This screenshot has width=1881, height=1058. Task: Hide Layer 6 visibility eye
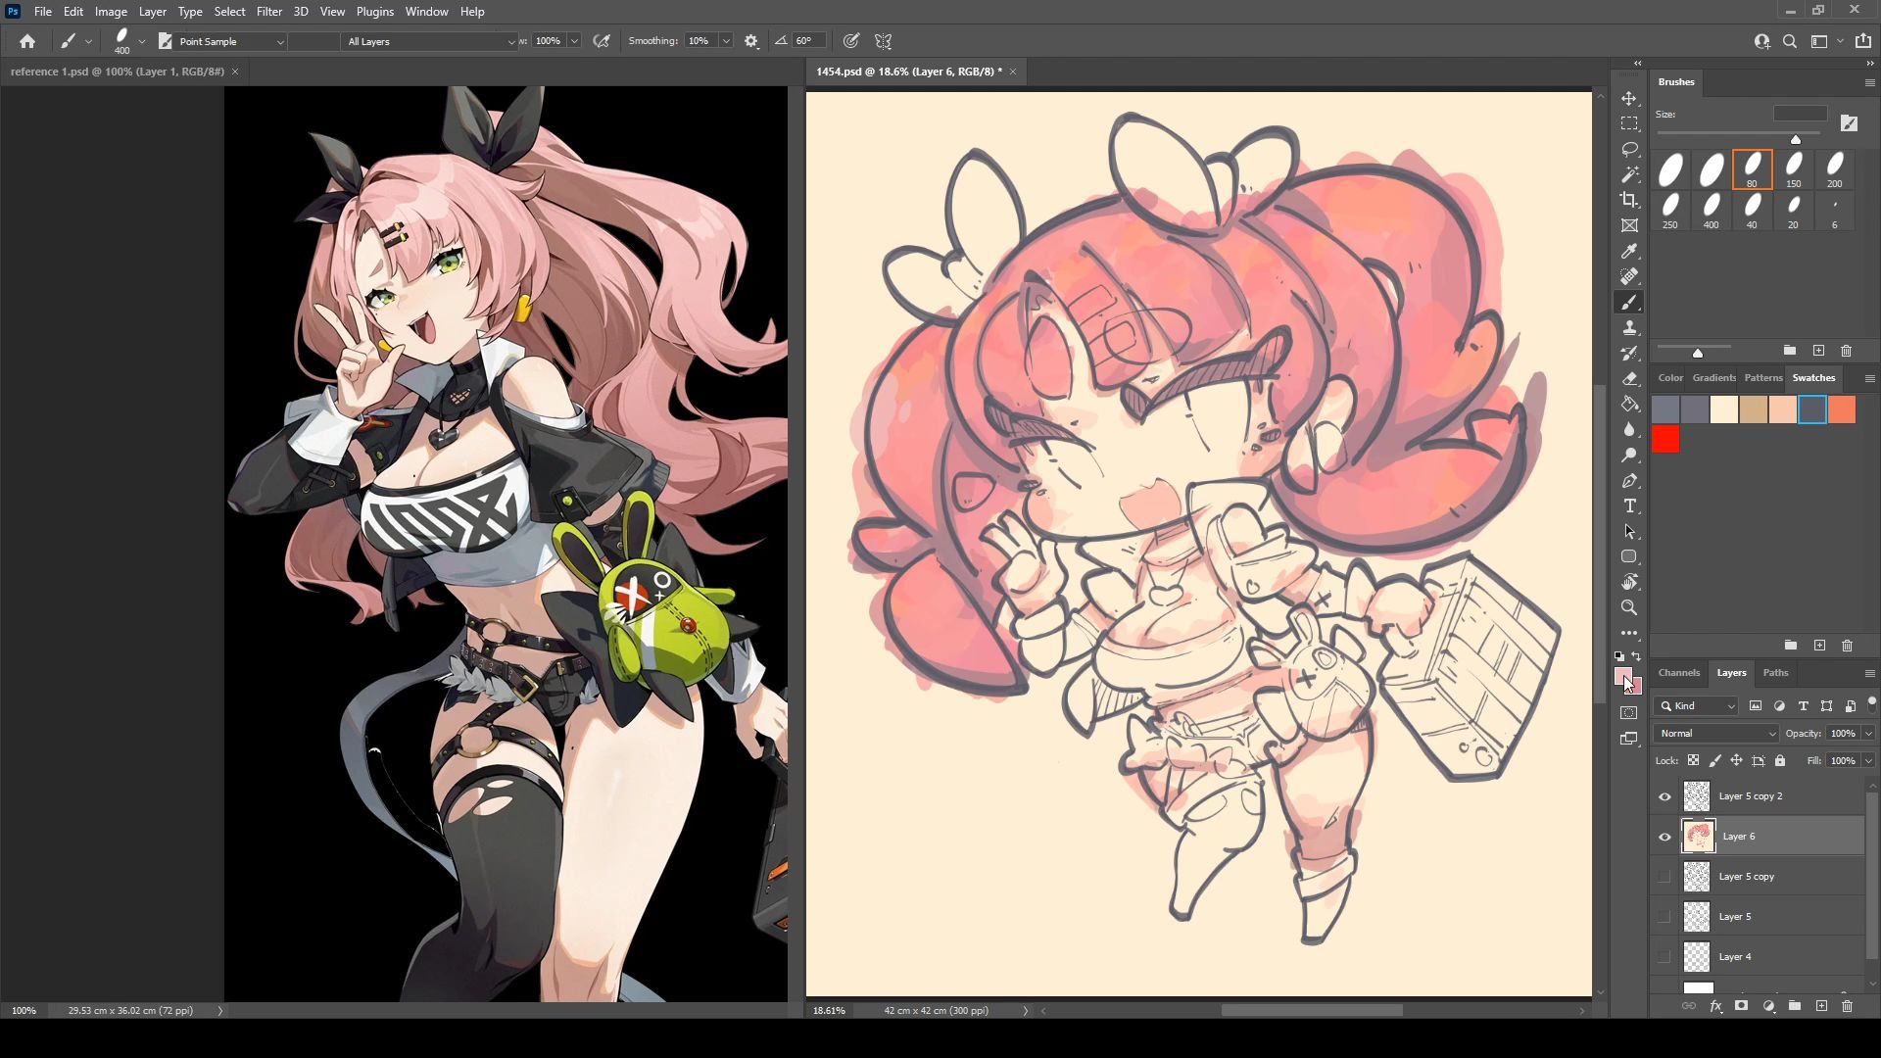(1664, 837)
